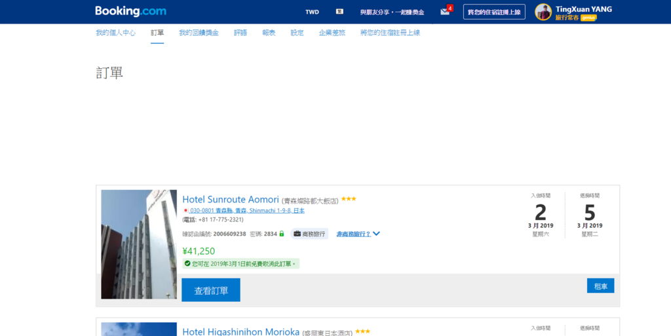Image resolution: width=671 pixels, height=336 pixels.
Task: Open the mail inbox envelope icon
Action: 445,12
